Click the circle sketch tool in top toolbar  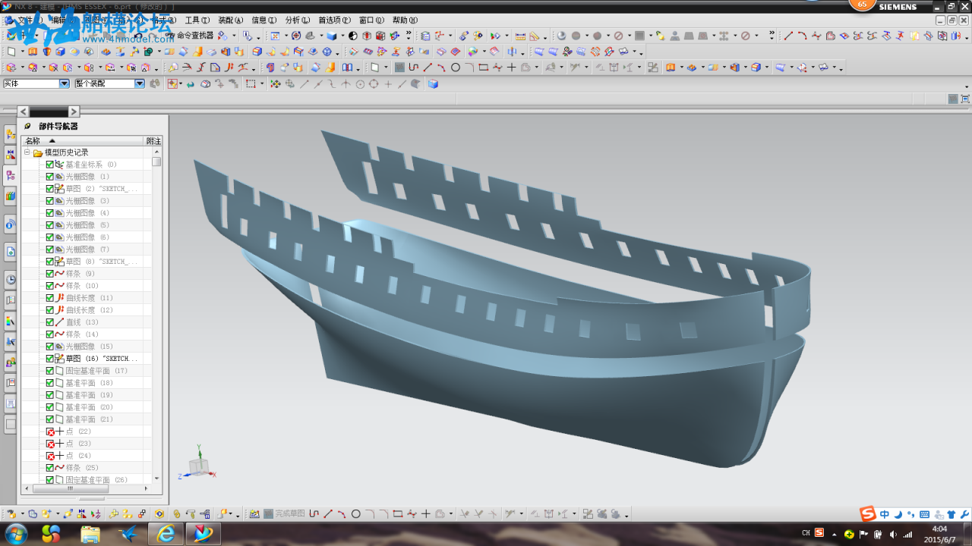(x=456, y=67)
